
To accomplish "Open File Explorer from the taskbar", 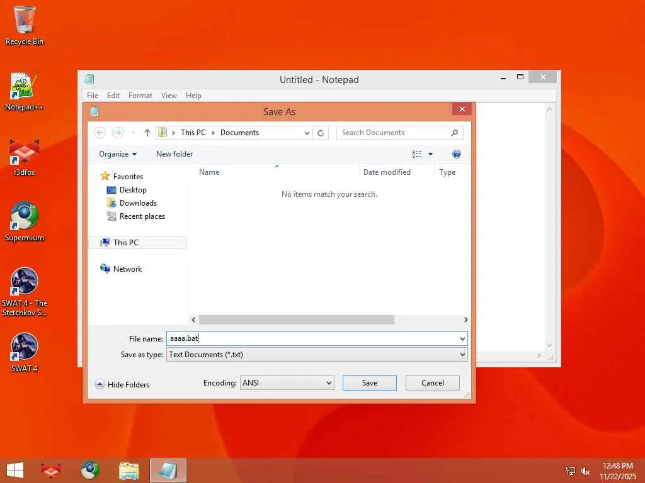I will click(x=128, y=470).
